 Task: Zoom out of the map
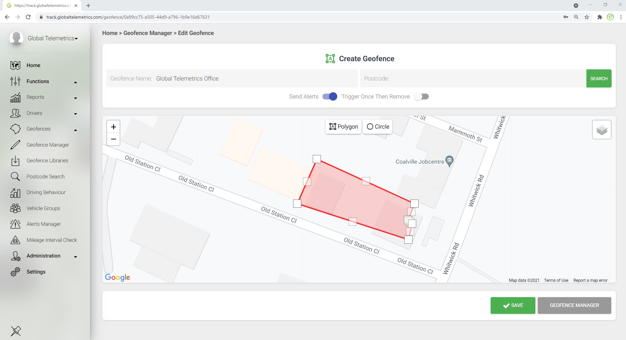(113, 139)
